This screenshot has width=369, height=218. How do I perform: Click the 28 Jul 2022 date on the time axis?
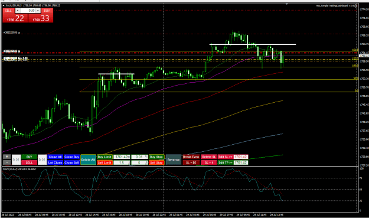(8, 214)
